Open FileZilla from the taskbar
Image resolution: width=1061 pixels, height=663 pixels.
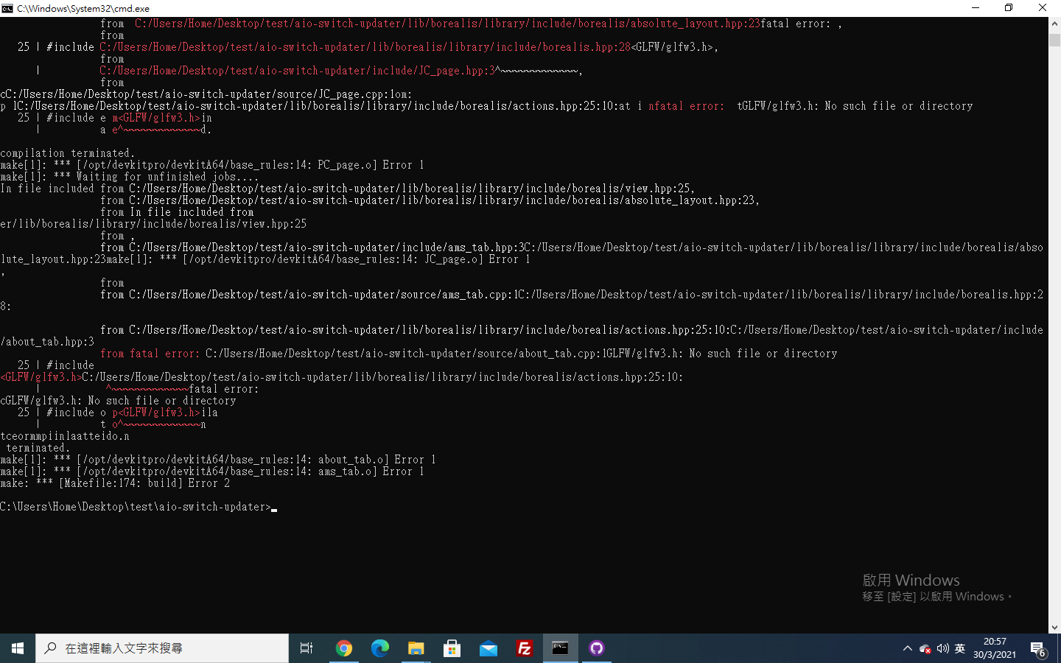(525, 648)
